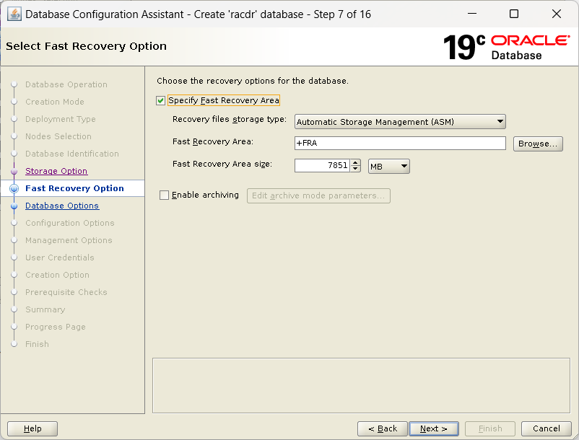
Task: Click Creation Option step label
Action: 57,275
